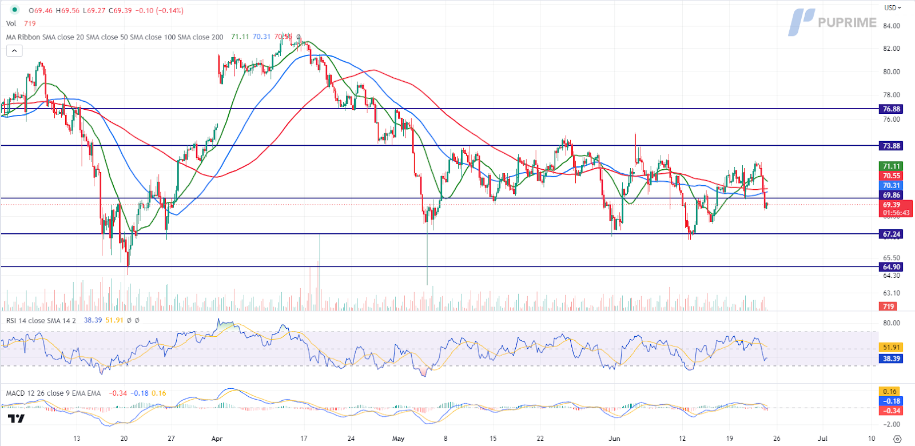
Task: Click the blue 38.39 RSI value label
Action: (x=891, y=359)
